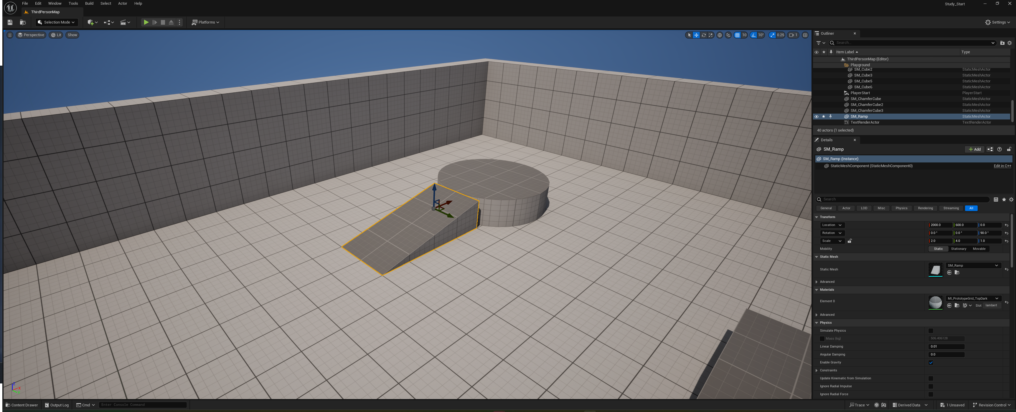Select the Translate (move) gizmo tool
This screenshot has width=1016, height=412.
(696, 35)
